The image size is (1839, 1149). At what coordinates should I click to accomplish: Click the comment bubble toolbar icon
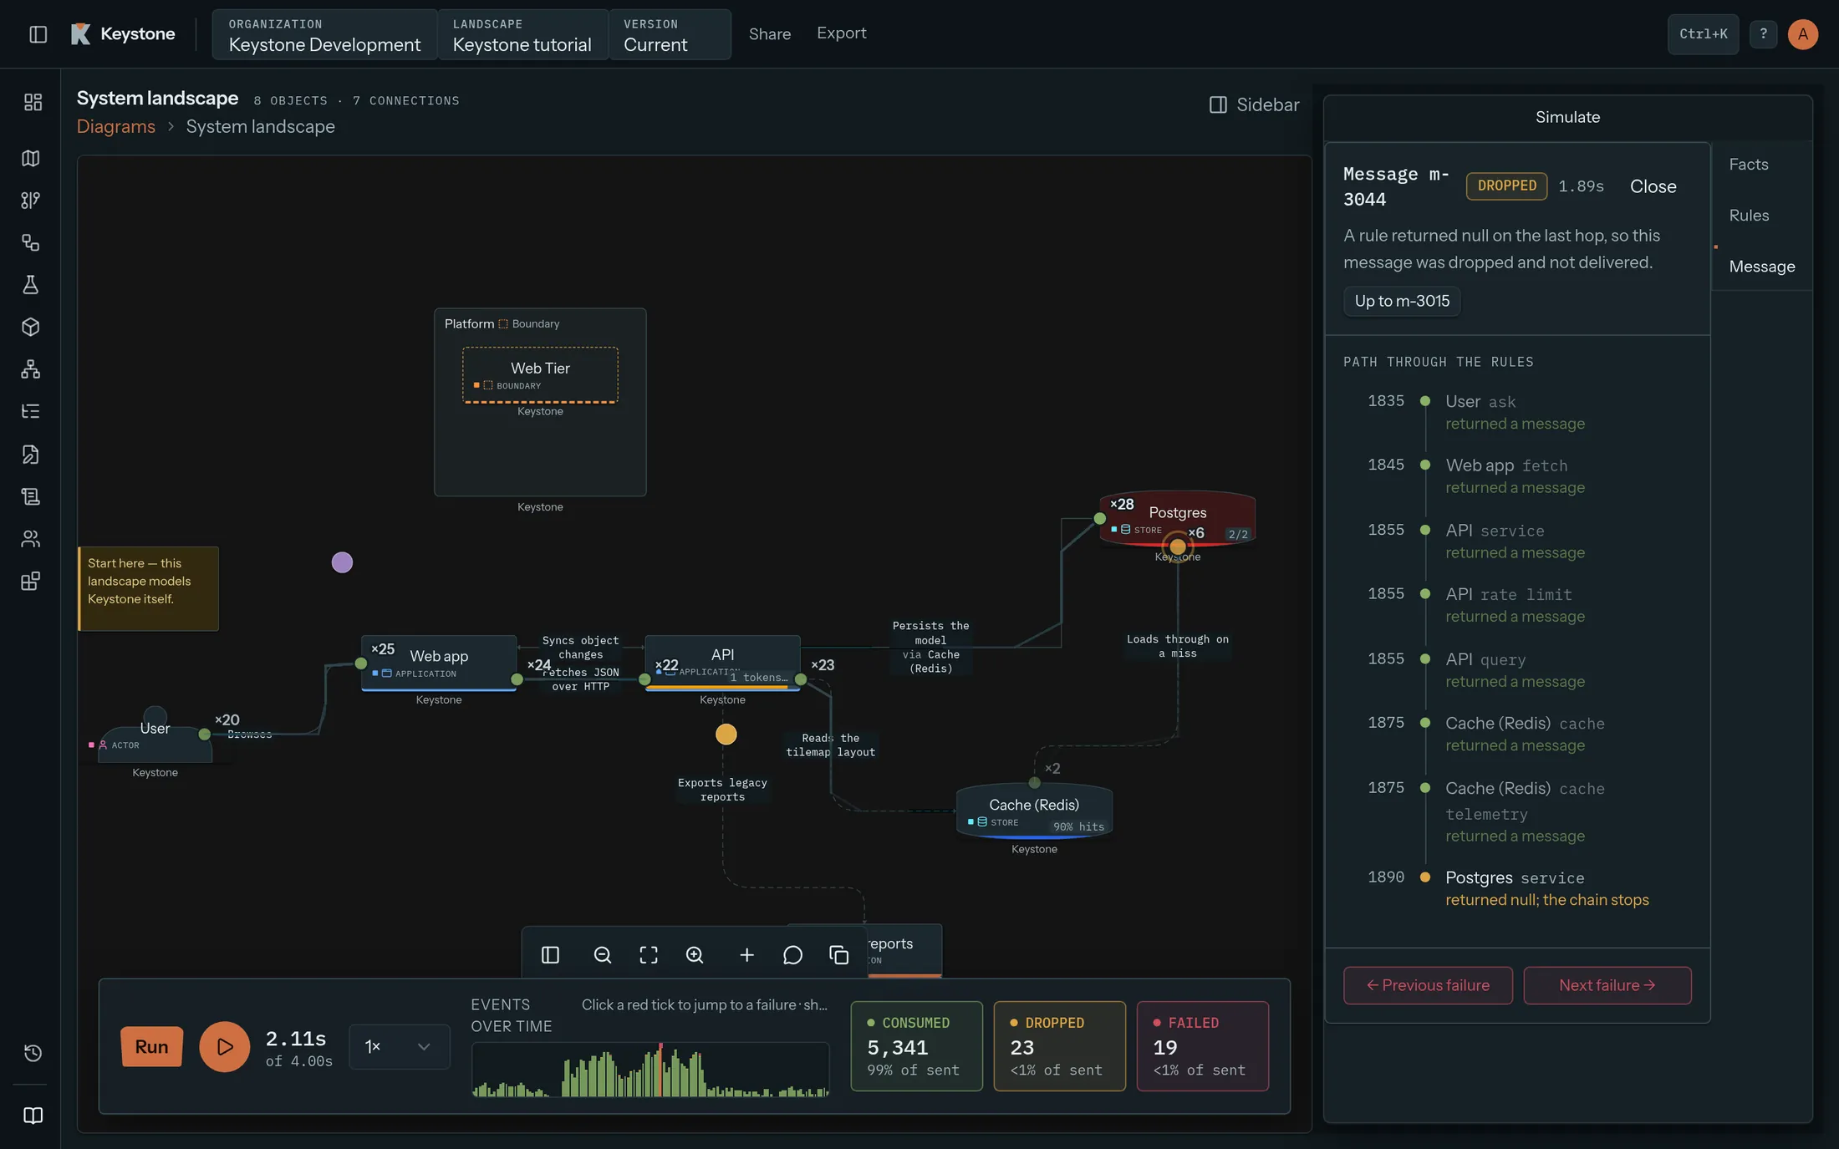pyautogui.click(x=792, y=955)
